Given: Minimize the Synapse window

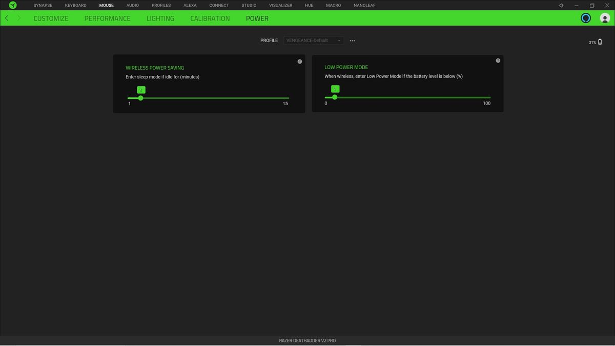Looking at the screenshot, I should tap(577, 5).
